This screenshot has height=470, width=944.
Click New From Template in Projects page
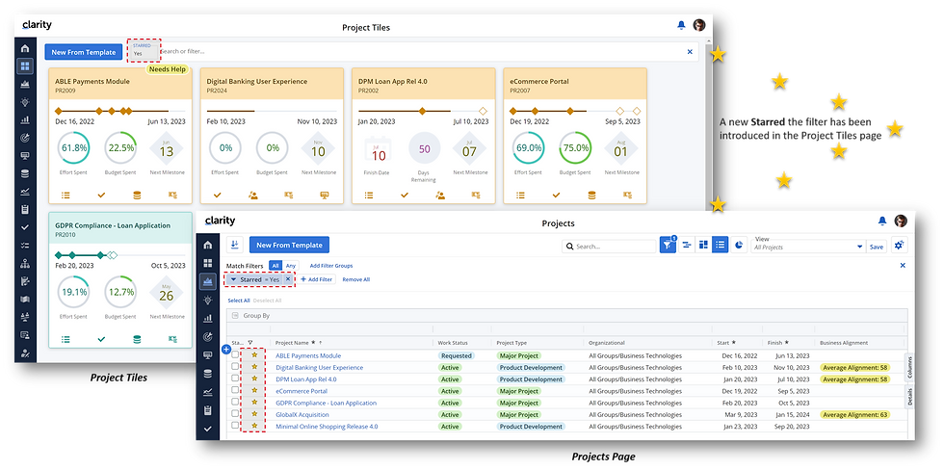290,245
